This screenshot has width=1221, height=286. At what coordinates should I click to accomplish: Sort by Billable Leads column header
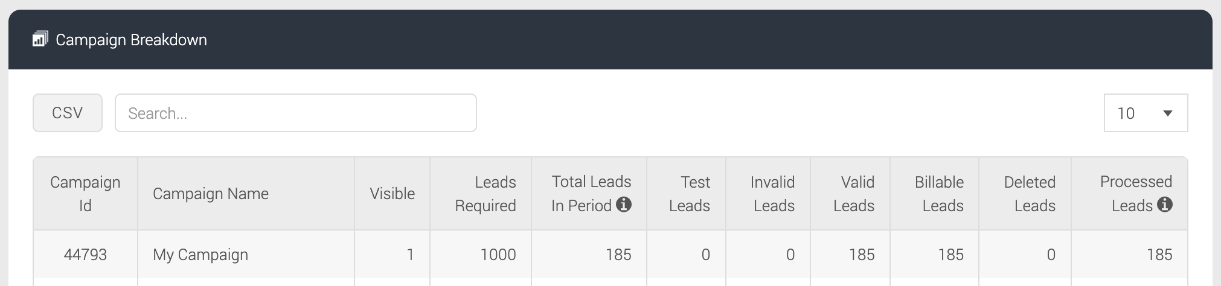[935, 194]
